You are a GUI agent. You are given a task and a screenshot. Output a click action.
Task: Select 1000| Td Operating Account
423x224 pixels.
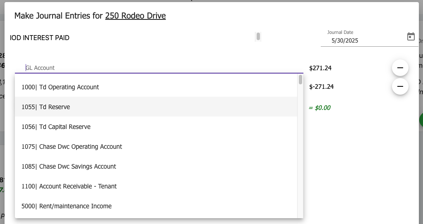tap(156, 87)
